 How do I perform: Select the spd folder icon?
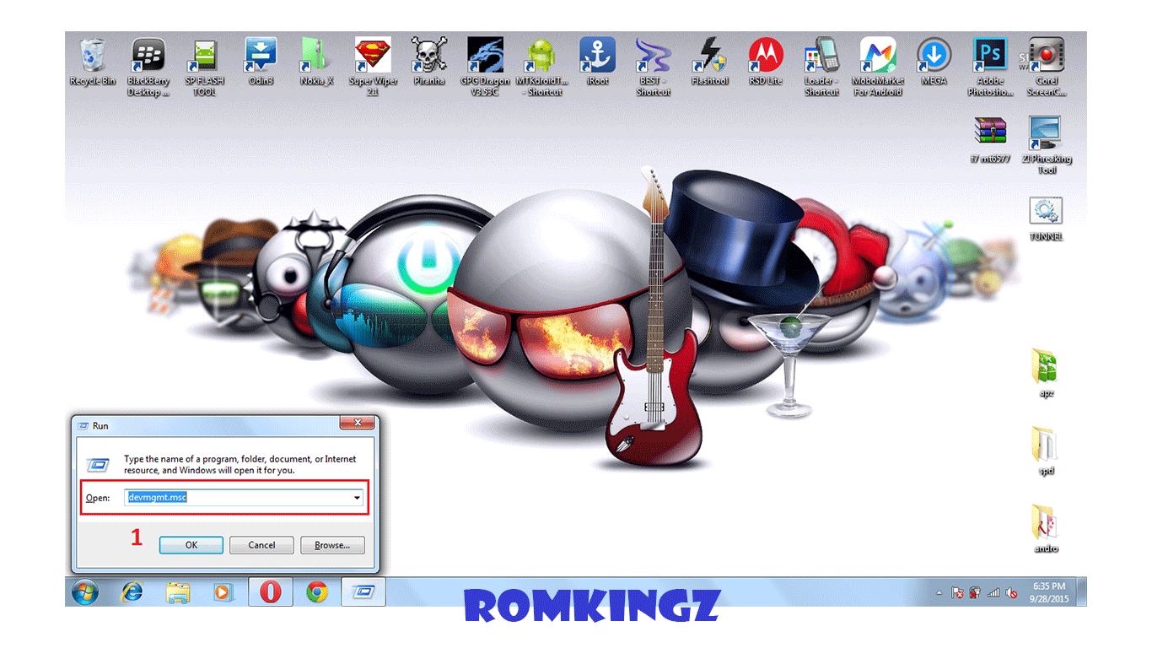point(1046,450)
